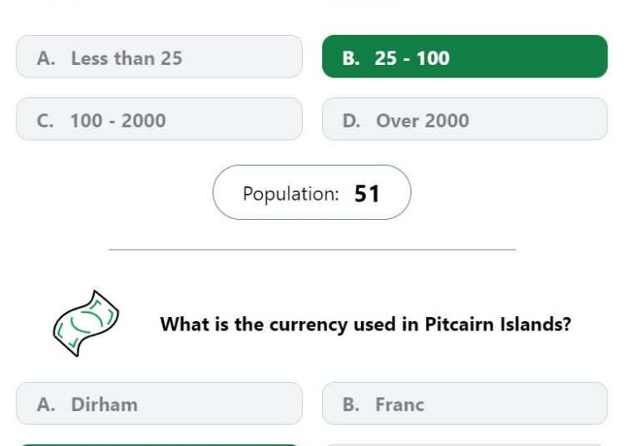The width and height of the screenshot is (624, 446).
Task: Click the 'B.' letter beside Franc
Action: [351, 404]
